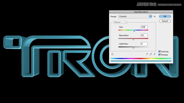This screenshot has height=103, width=184.
Task: Click the "Preset:" label text
Action: 114,16
